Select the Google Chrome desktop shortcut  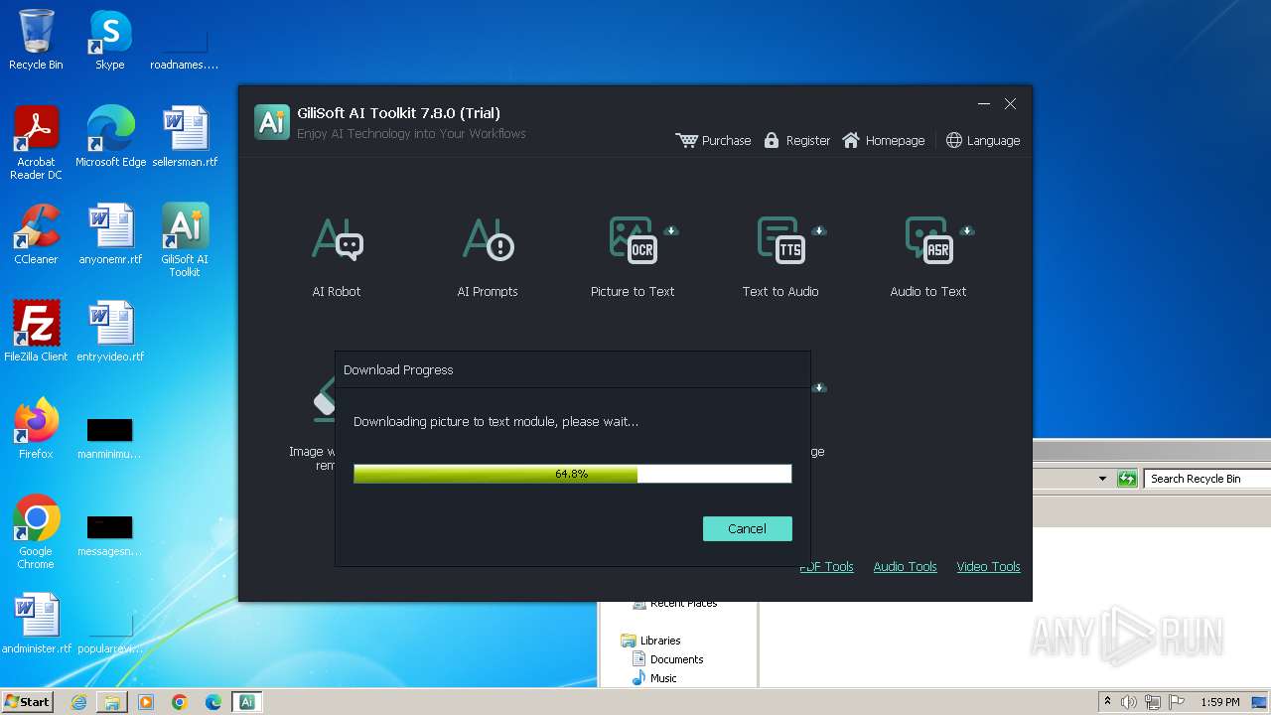point(36,532)
